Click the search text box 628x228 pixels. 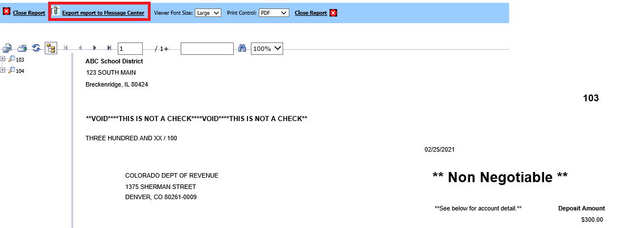(x=207, y=49)
